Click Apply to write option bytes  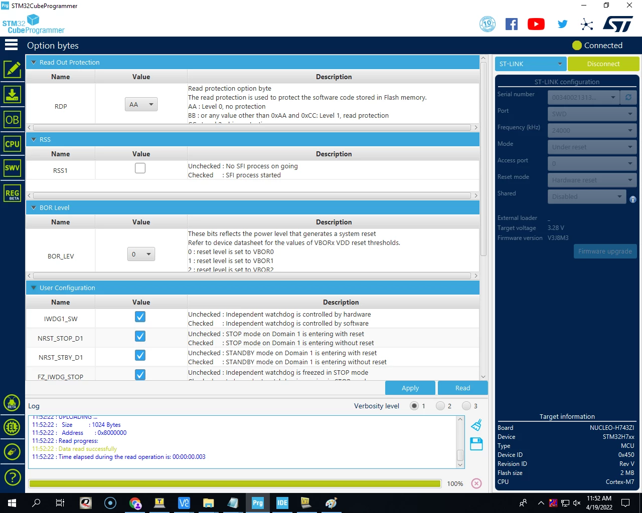click(x=410, y=388)
